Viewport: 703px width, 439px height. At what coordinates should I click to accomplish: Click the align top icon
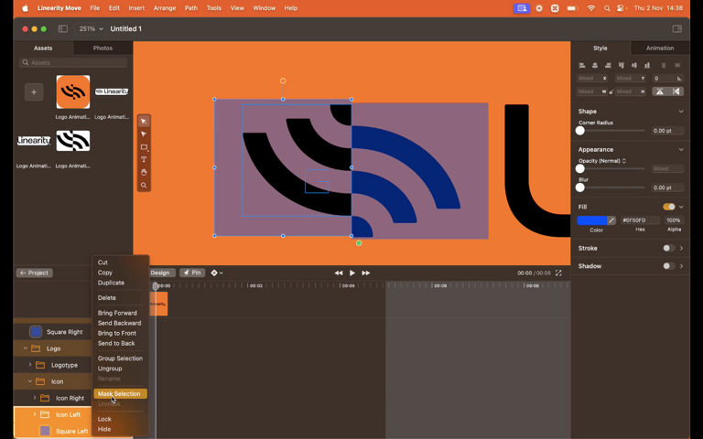[622, 66]
